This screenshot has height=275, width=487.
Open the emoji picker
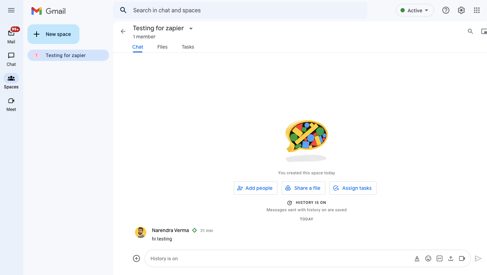[x=428, y=258]
